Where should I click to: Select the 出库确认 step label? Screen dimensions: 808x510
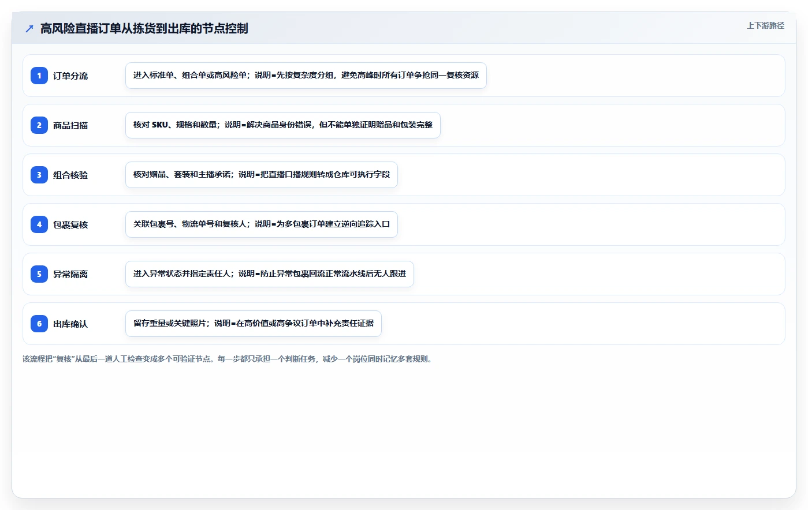pyautogui.click(x=70, y=324)
